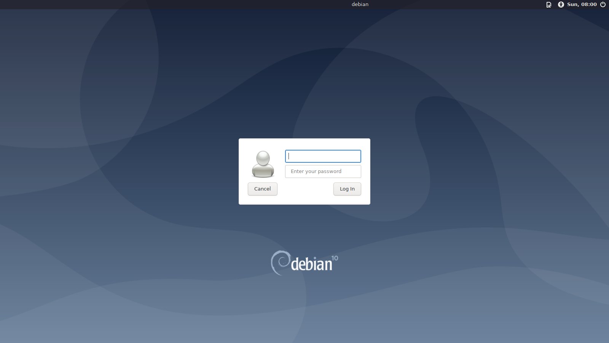Click the "debian" hostname in top panel
This screenshot has width=609, height=343.
tap(360, 5)
